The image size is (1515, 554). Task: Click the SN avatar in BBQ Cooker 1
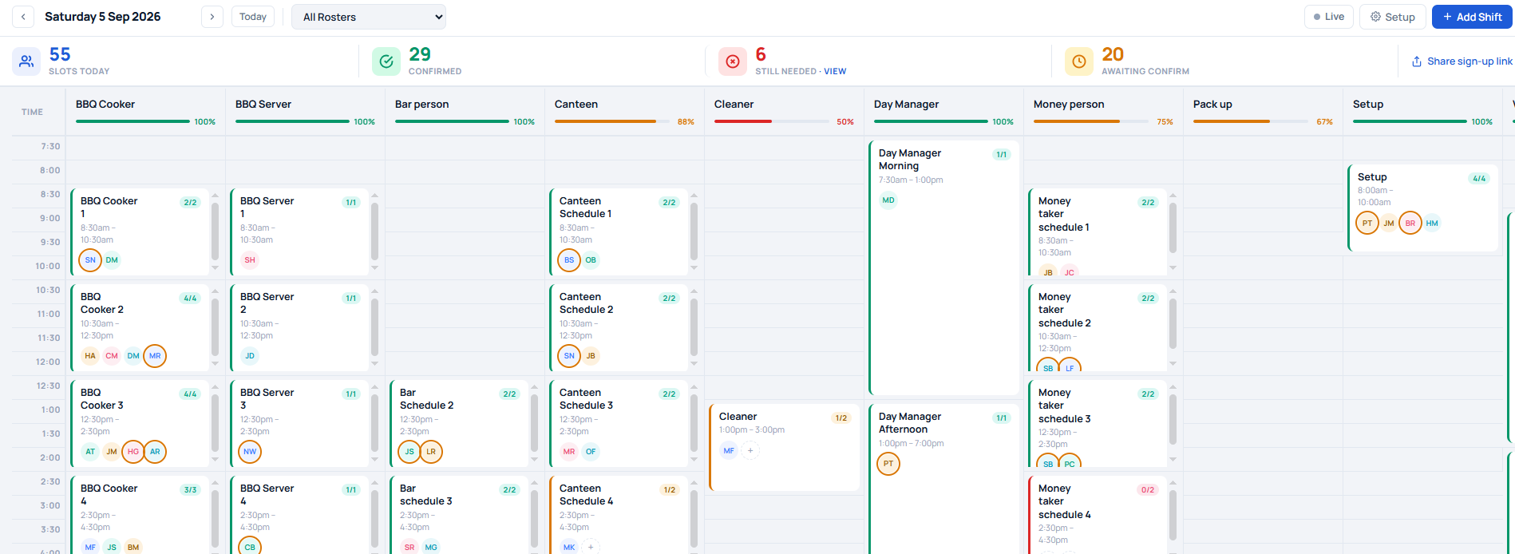pyautogui.click(x=90, y=260)
